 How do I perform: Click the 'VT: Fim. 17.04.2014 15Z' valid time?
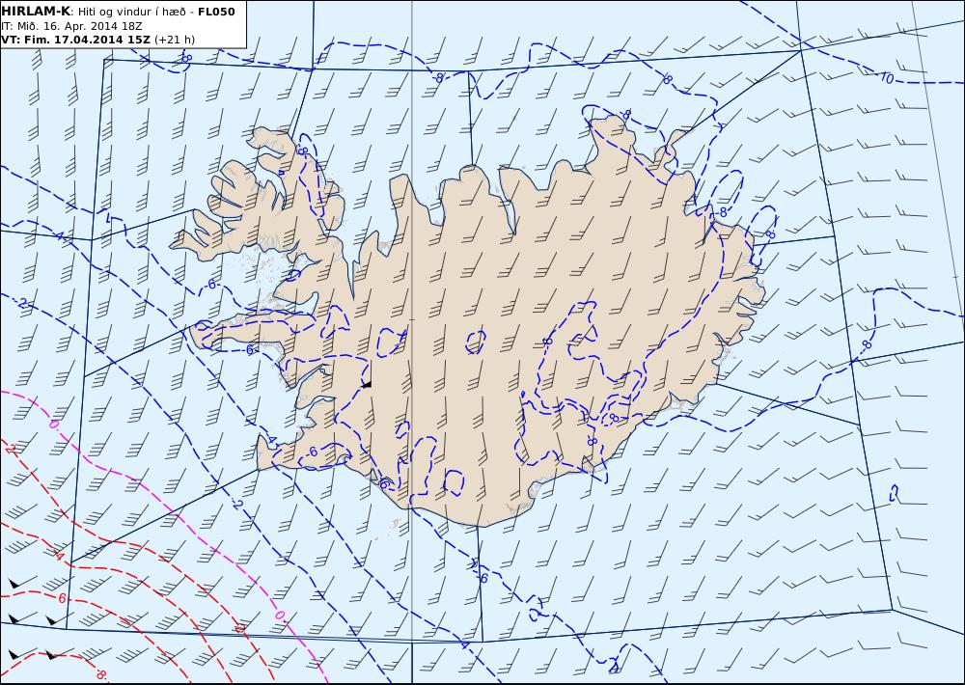coord(75,40)
